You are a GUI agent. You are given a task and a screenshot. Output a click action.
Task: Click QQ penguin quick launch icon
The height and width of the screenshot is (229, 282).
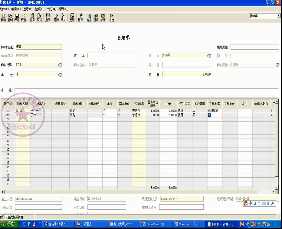pyautogui.click(x=34, y=224)
